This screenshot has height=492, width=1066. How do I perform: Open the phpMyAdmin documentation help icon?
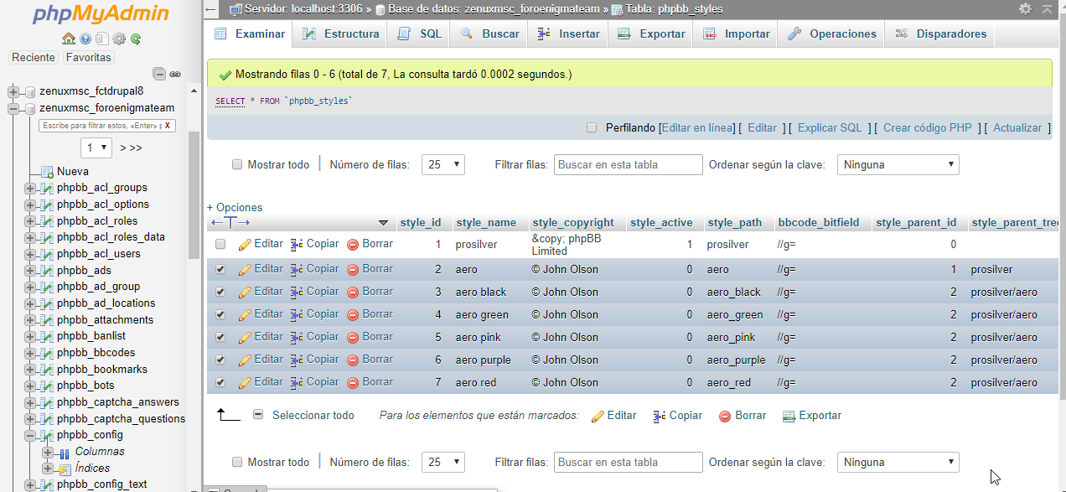[x=85, y=39]
